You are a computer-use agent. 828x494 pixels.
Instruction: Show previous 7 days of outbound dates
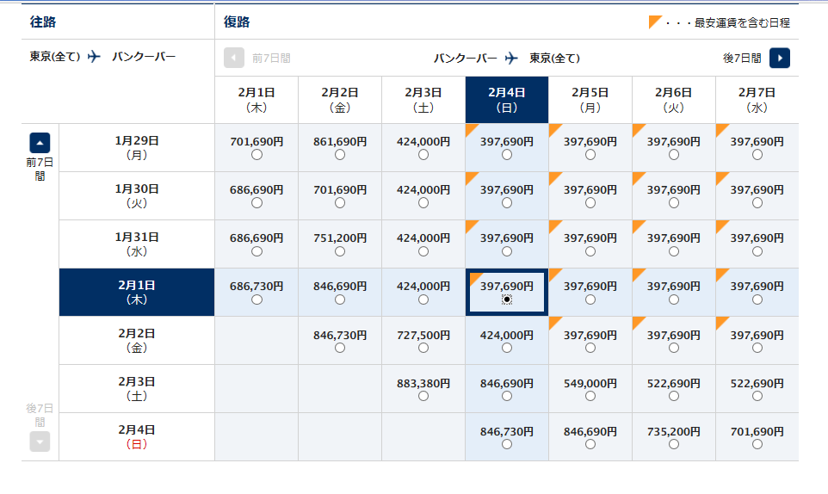[40, 143]
